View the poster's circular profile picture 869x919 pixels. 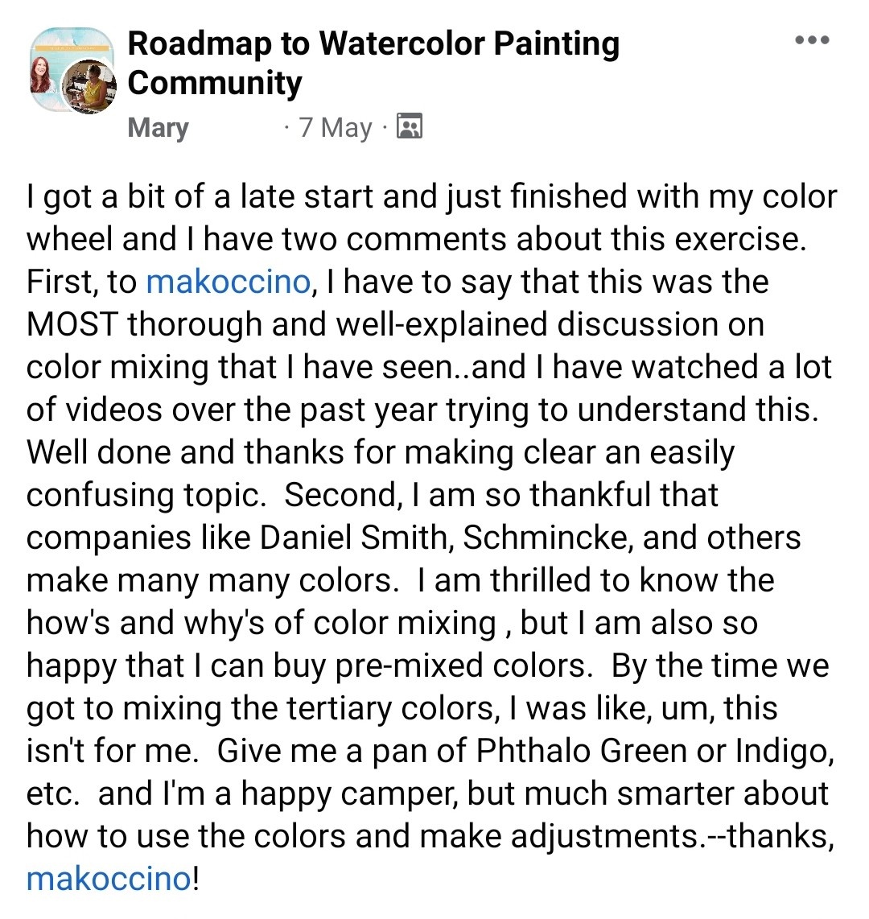tap(89, 86)
